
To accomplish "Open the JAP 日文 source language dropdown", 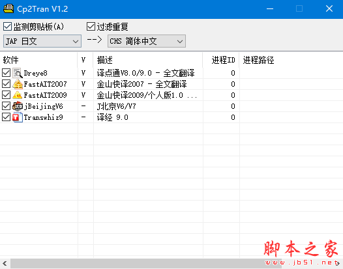I will (x=42, y=41).
